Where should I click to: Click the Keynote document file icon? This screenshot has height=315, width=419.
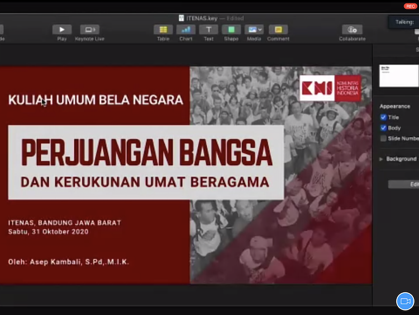pos(182,18)
